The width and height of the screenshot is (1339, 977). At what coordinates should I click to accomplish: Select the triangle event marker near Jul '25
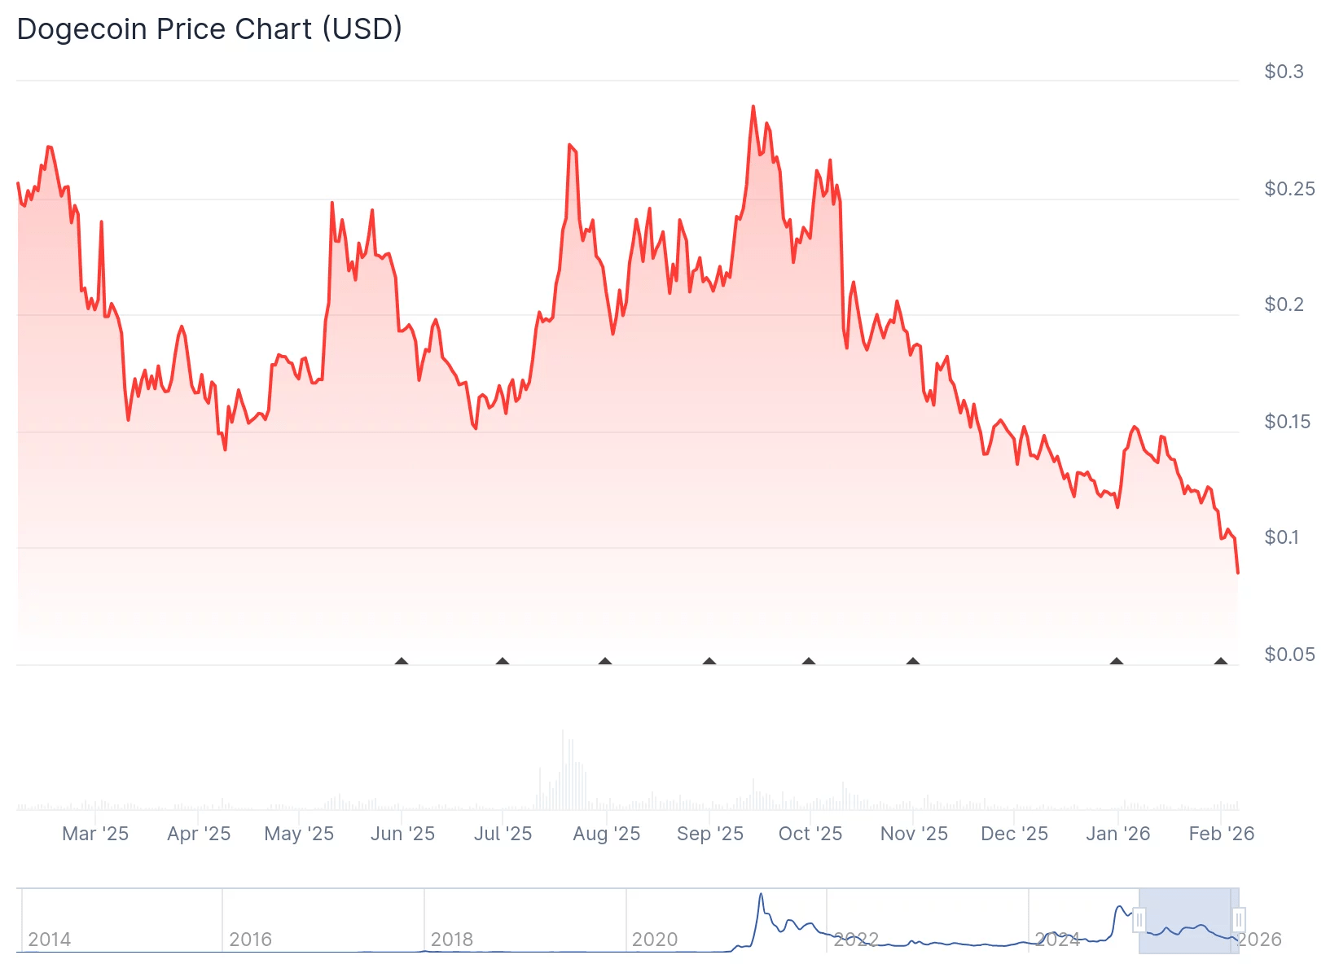click(503, 661)
